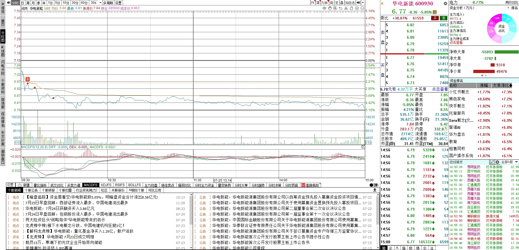Open 综合排名 in left sidebar

point(3,120)
